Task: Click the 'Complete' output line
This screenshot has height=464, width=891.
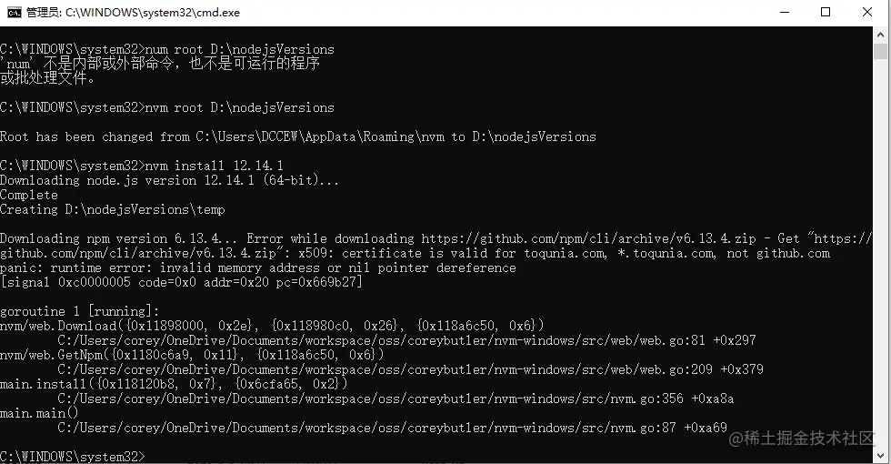Action: pyautogui.click(x=29, y=195)
